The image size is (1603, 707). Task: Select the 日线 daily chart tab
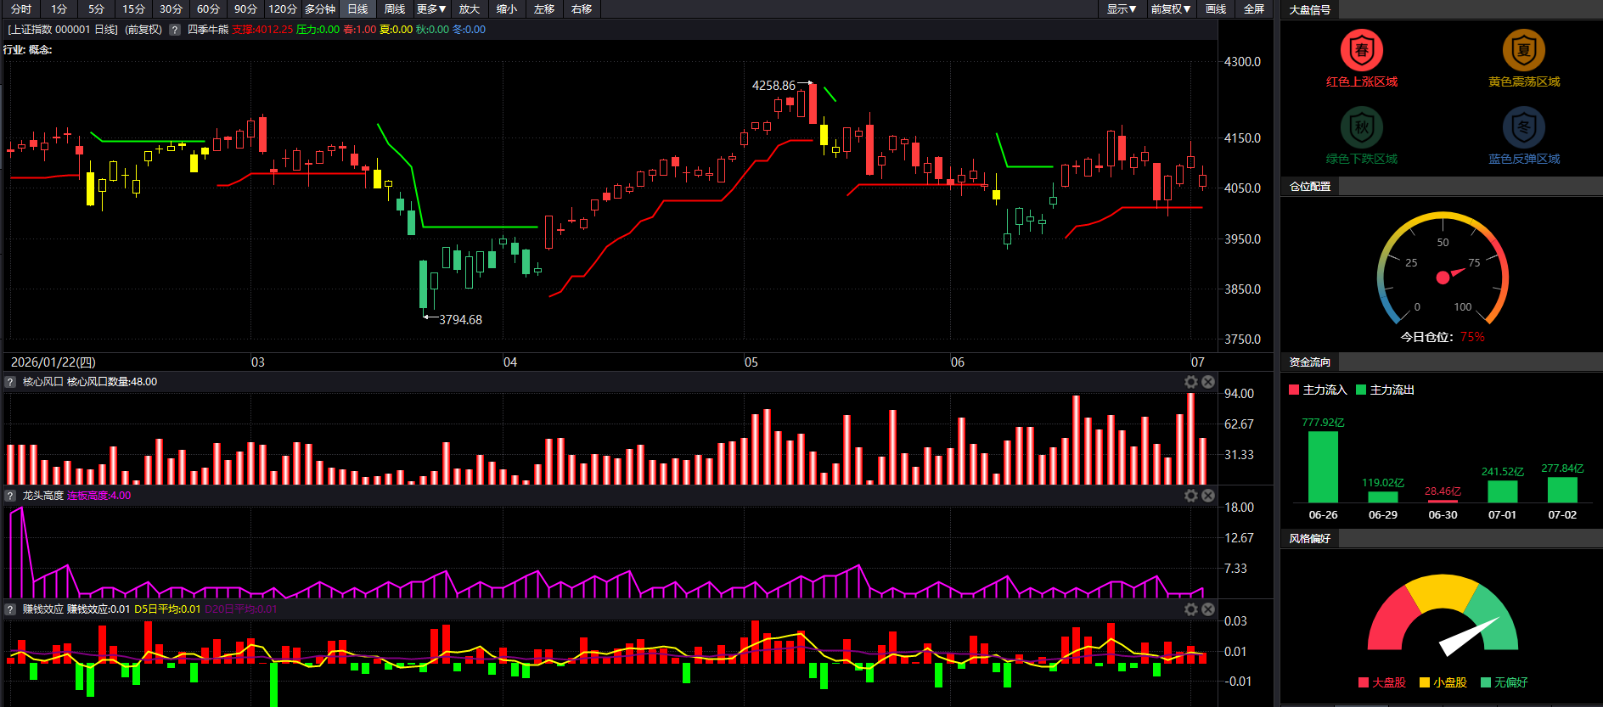tap(357, 9)
